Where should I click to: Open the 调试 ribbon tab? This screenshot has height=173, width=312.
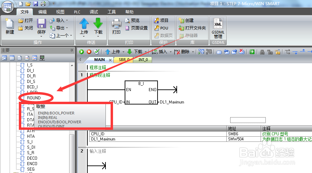click(x=94, y=12)
